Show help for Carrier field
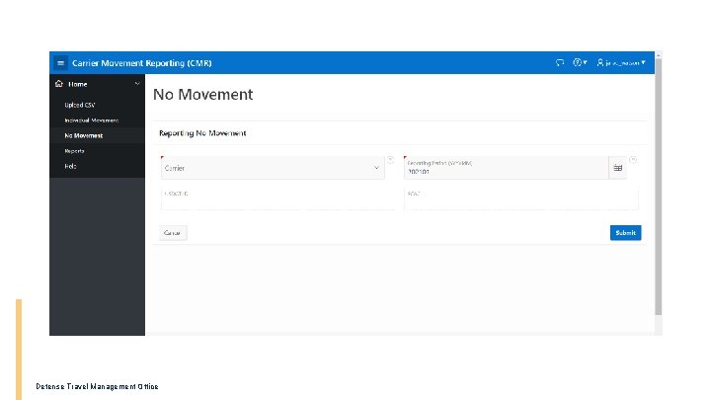This screenshot has height=400, width=711. (390, 160)
